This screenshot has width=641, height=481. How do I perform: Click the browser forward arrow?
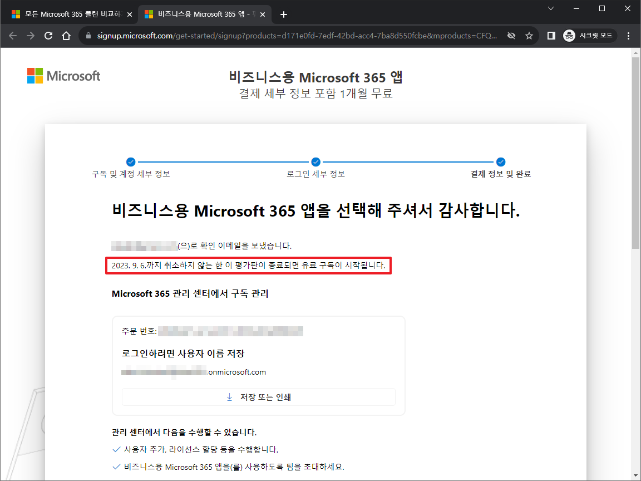[x=31, y=36]
